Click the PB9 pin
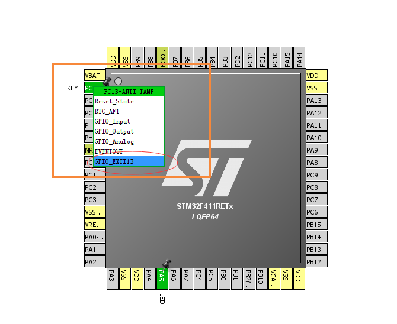Image resolution: width=397 pixels, height=324 pixels. point(137,57)
